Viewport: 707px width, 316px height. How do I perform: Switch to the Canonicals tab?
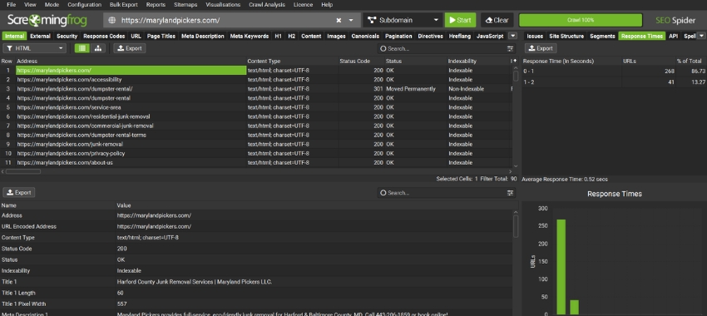[365, 36]
